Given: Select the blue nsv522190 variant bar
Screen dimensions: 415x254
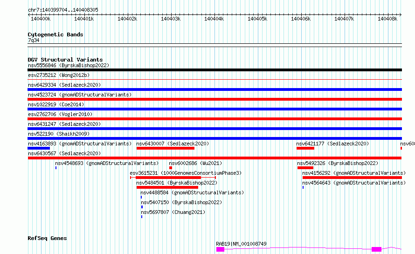Looking at the screenshot, I should pyautogui.click(x=214, y=138).
